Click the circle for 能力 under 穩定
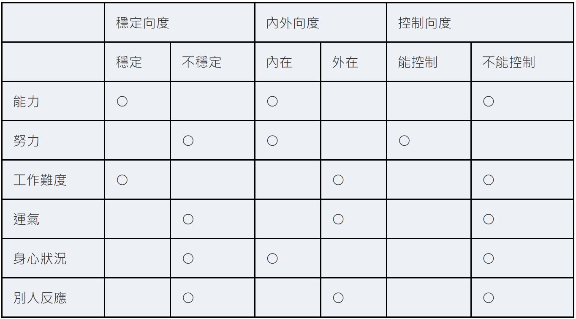Viewport: 576px width, 319px height. [122, 101]
